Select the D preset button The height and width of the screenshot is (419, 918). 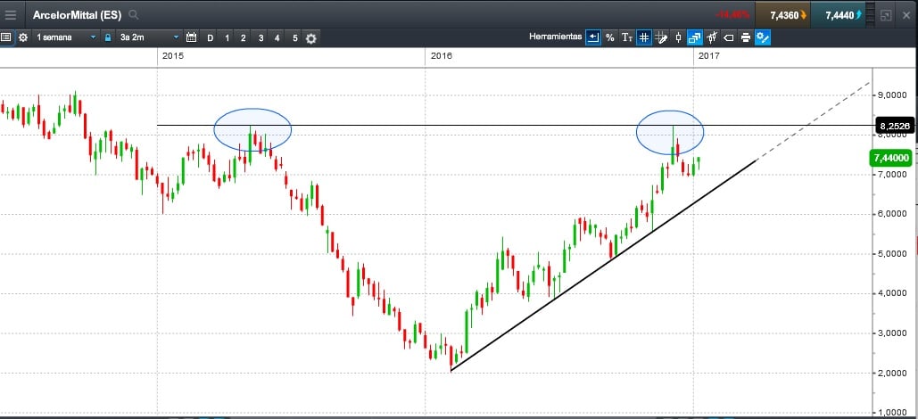coord(211,38)
